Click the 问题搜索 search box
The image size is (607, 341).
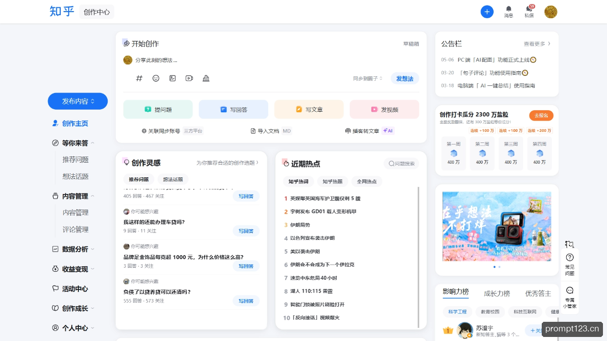tap(402, 164)
